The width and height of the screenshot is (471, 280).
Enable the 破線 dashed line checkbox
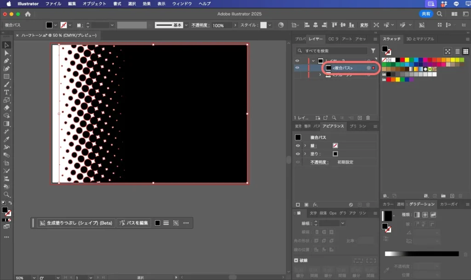coord(296,260)
